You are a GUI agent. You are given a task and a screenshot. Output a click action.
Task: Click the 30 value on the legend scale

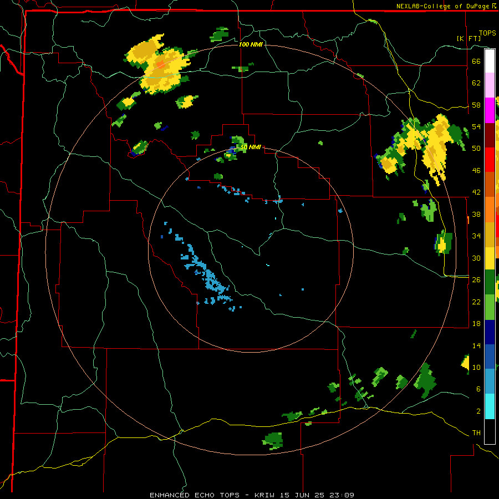(476, 258)
